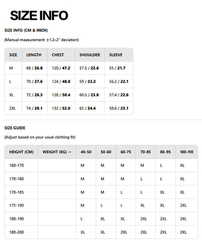Select the 100-110 weight column header
Viewport: 202px width, 249px height.
click(186, 152)
